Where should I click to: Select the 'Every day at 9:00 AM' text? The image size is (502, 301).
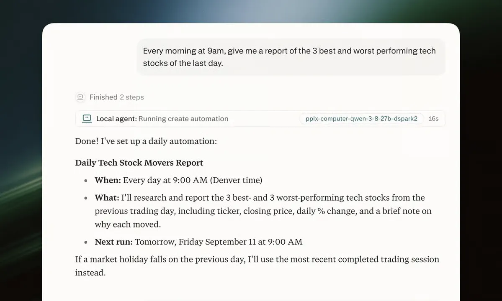coord(165,180)
